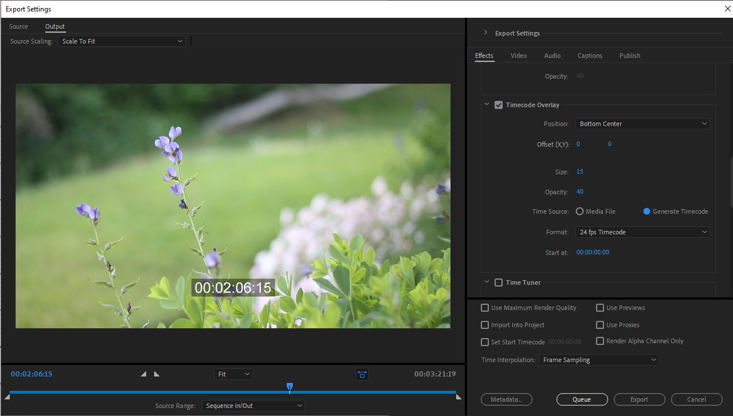Toggle the aspect ratio correction icon

coord(362,374)
